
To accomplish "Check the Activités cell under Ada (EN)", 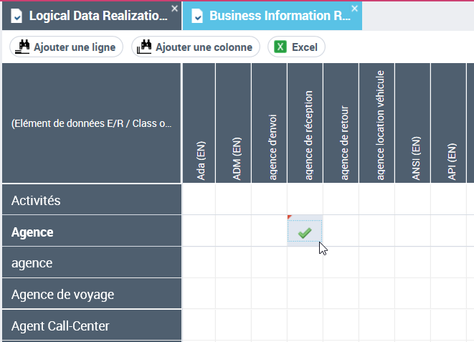I will 200,201.
